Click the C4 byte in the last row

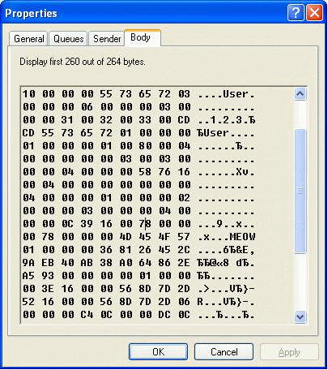pos(87,315)
